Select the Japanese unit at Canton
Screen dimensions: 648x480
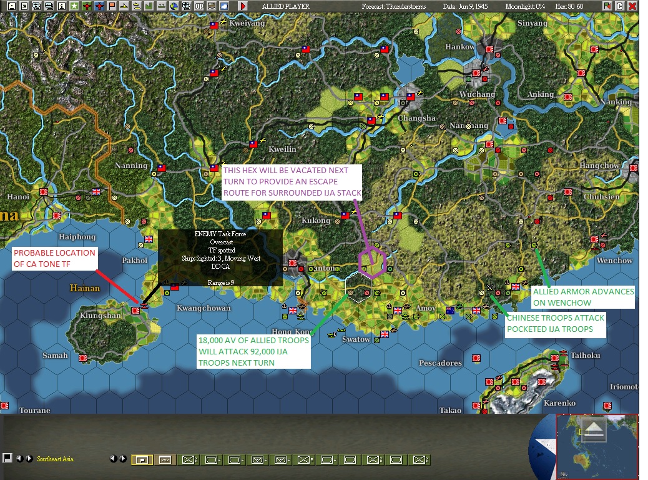point(293,262)
